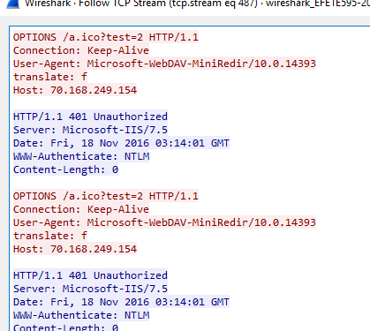The image size is (370, 331).
Task: Click the second Host: 70.168.249.154 line
Action: tap(75, 249)
